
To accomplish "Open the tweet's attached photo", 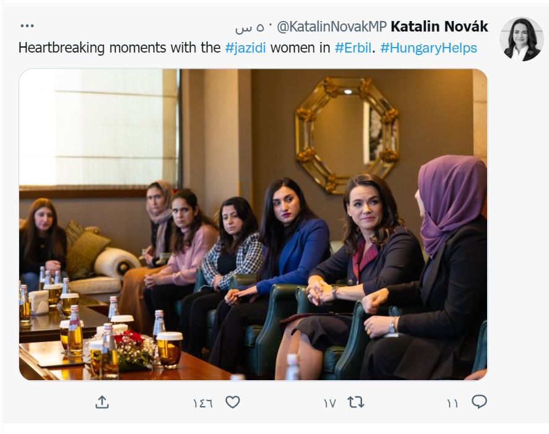I will (253, 224).
